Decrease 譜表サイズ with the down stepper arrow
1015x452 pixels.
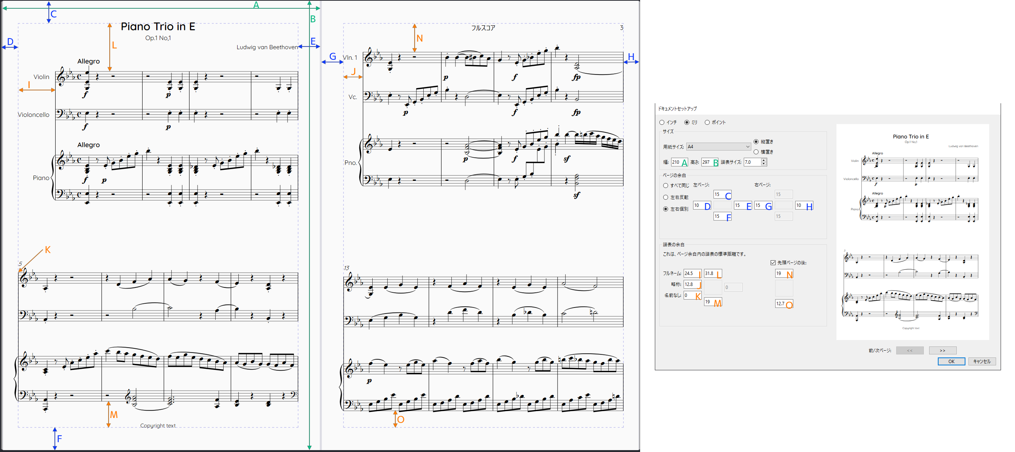(x=763, y=164)
